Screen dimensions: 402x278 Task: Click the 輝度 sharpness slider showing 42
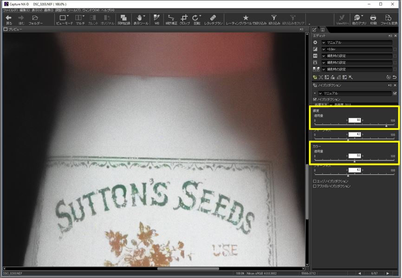355,139
